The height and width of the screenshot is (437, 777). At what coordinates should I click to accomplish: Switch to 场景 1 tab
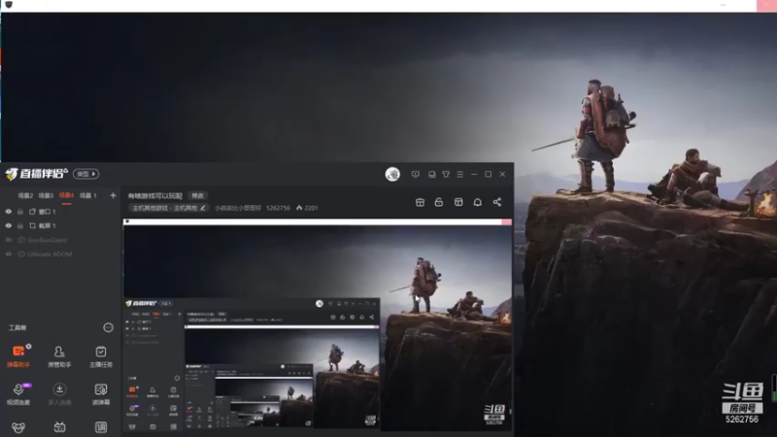coord(88,196)
